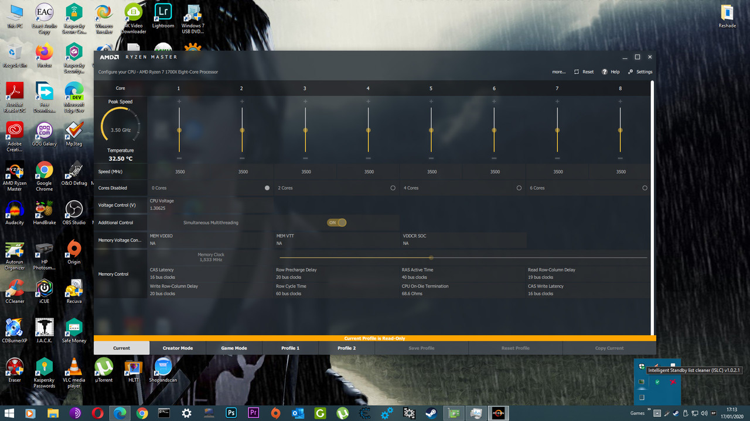
Task: Toggle Simultaneous Multithreading switch
Action: [x=337, y=222]
